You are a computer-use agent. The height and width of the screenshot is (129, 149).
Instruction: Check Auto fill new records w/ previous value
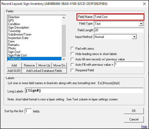tap(72, 59)
